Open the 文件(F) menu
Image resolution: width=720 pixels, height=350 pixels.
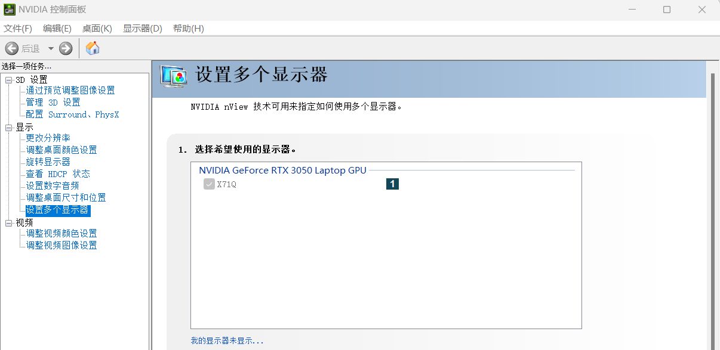[18, 29]
